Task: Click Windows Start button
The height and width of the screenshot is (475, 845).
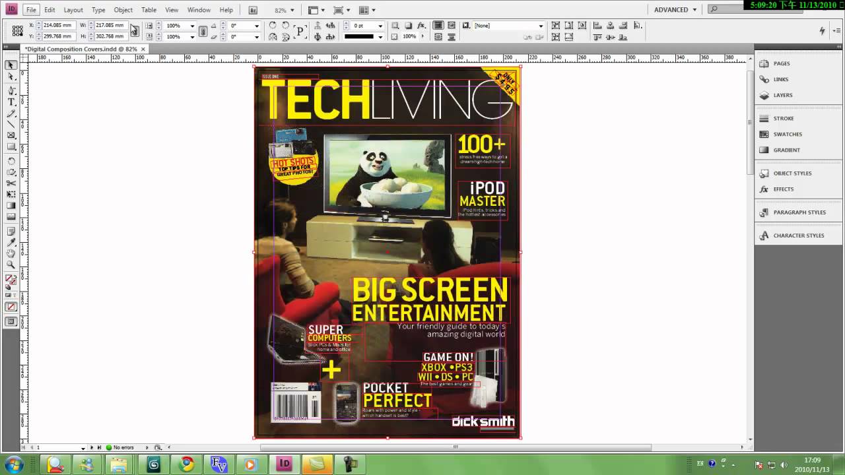Action: 14,464
